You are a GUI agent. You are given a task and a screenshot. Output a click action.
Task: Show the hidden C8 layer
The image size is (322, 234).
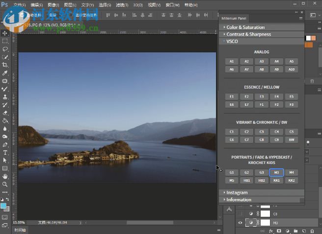pyautogui.click(x=240, y=214)
